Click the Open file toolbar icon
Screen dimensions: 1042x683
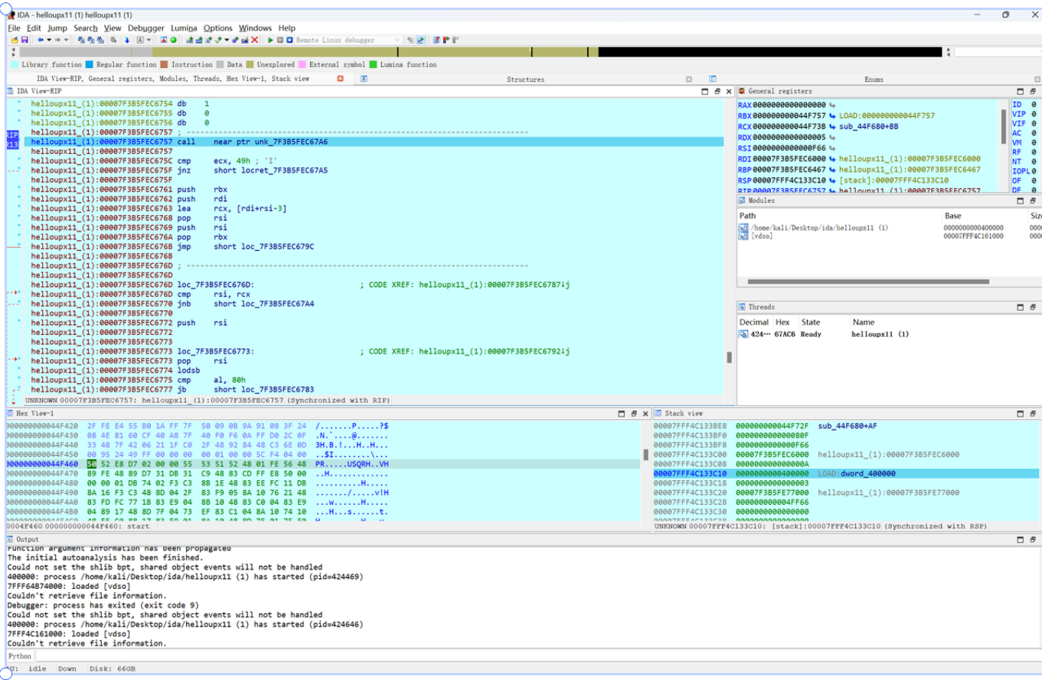[x=15, y=40]
